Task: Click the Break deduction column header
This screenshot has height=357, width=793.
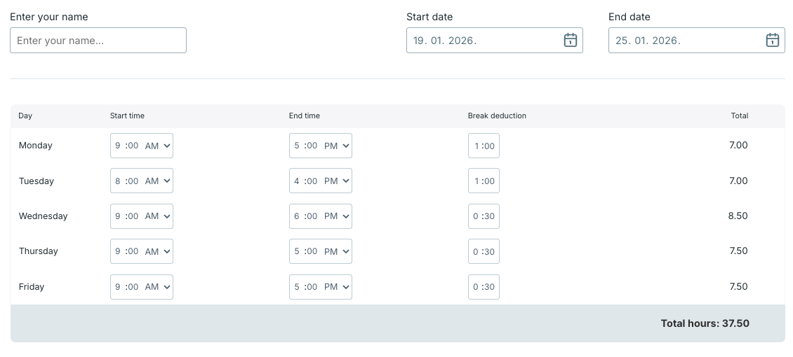Action: (497, 116)
